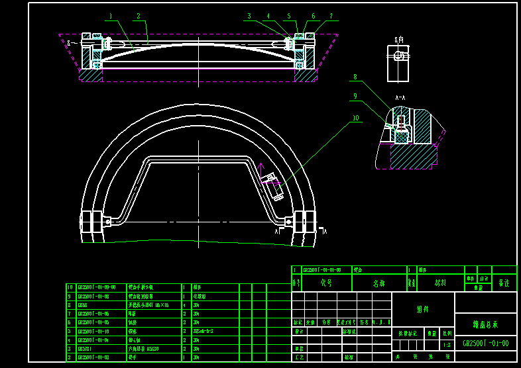
Task: Click quantity 4 in the GB68 row
Action: click(186, 305)
